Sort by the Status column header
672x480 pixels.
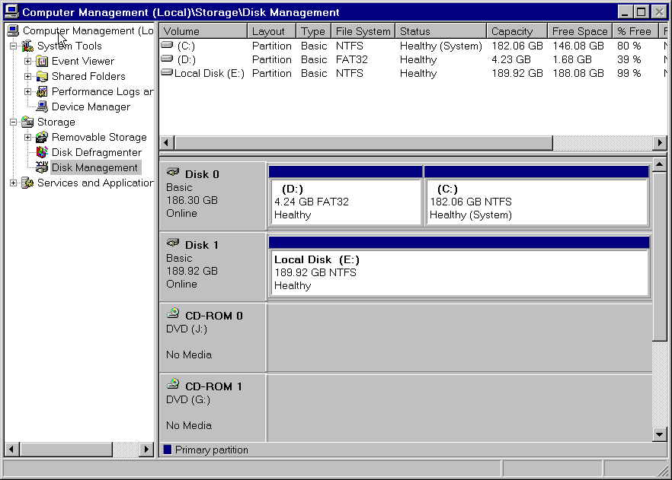tap(441, 31)
